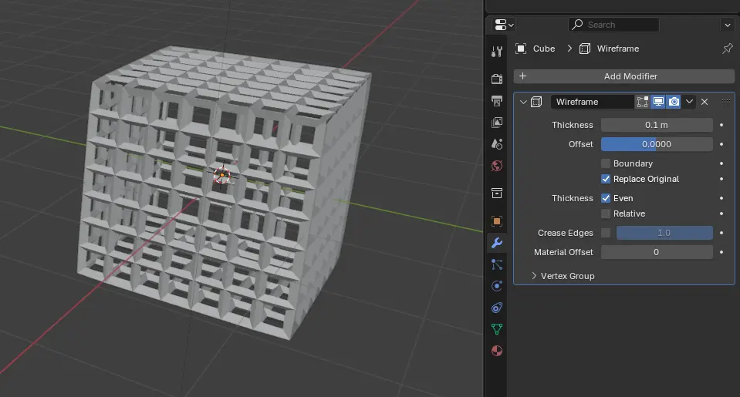Image resolution: width=740 pixels, height=397 pixels.
Task: Toggle the pin icon in properties header
Action: (727, 48)
